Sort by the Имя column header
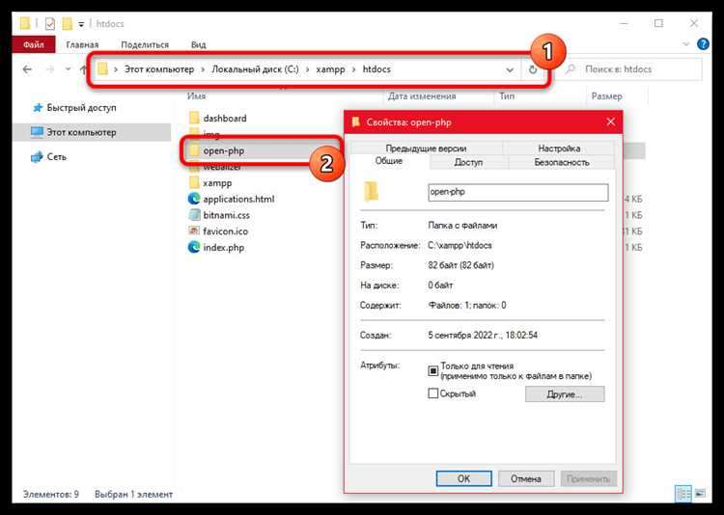The image size is (724, 515). coord(196,96)
